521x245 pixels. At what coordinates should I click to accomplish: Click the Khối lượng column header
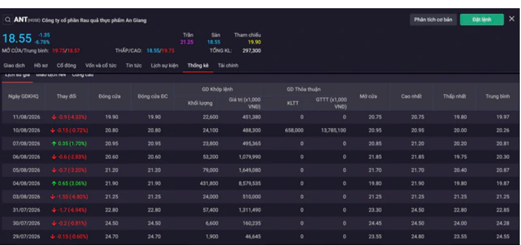pos(200,103)
